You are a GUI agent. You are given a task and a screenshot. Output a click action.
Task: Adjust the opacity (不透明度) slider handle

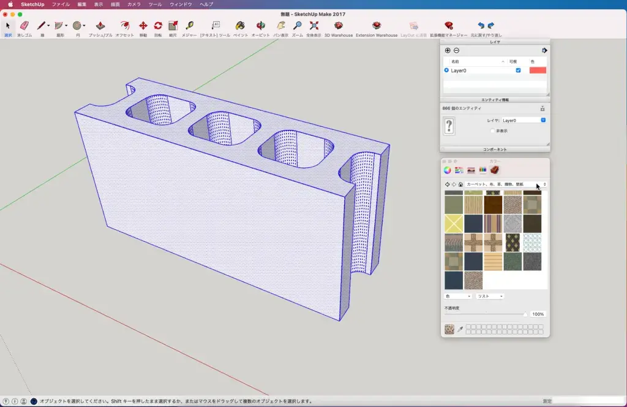(525, 314)
